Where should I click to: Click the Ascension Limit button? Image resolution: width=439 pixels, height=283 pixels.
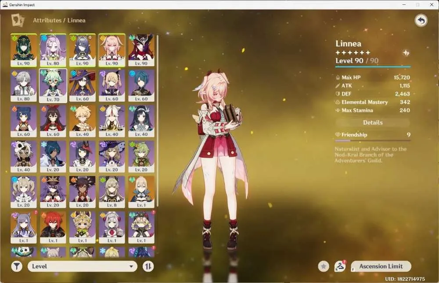[381, 266]
